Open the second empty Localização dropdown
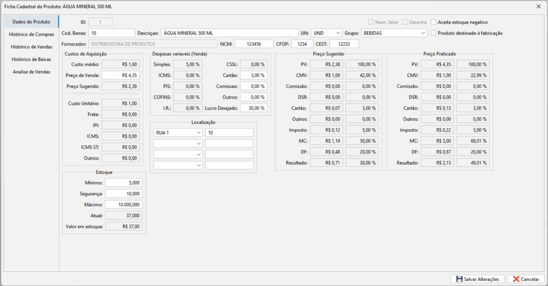Screen dimensions: 548x286 click(x=178, y=154)
